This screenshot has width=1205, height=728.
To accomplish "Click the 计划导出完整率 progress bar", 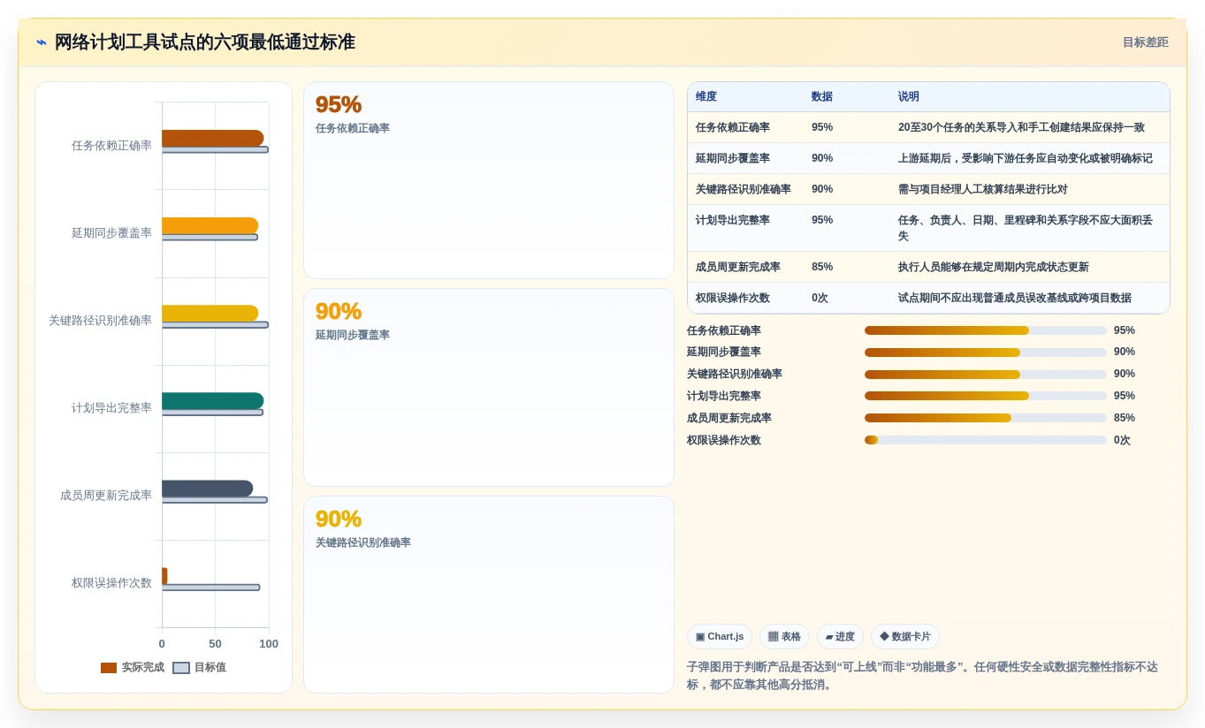I will 986,396.
